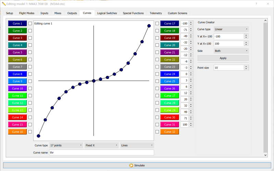Open the Lines smoothing dropdown
274x171 pixels.
click(137, 145)
